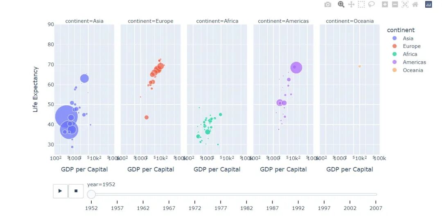Jump to year 1977 on slider

coord(221,208)
